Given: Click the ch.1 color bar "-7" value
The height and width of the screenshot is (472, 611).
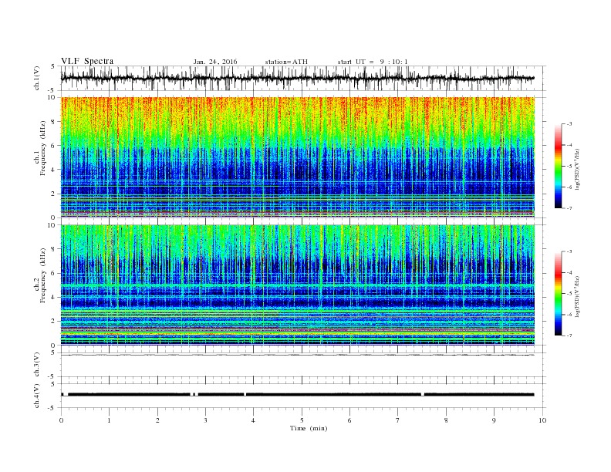Looking at the screenshot, I should click(x=569, y=208).
